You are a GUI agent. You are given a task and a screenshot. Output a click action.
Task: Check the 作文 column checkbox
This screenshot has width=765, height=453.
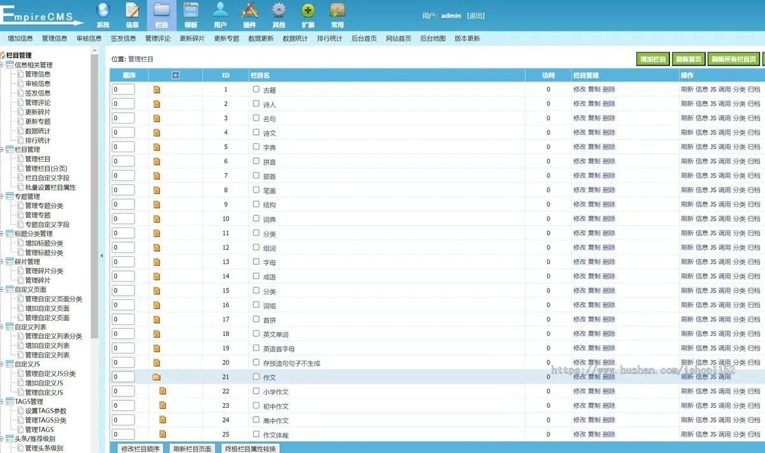coord(256,377)
